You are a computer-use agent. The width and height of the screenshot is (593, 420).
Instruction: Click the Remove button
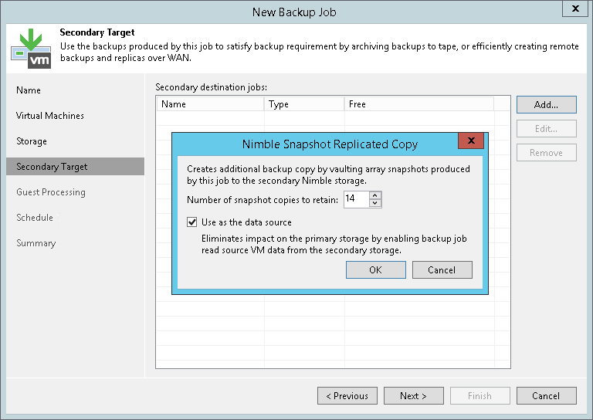(x=547, y=153)
